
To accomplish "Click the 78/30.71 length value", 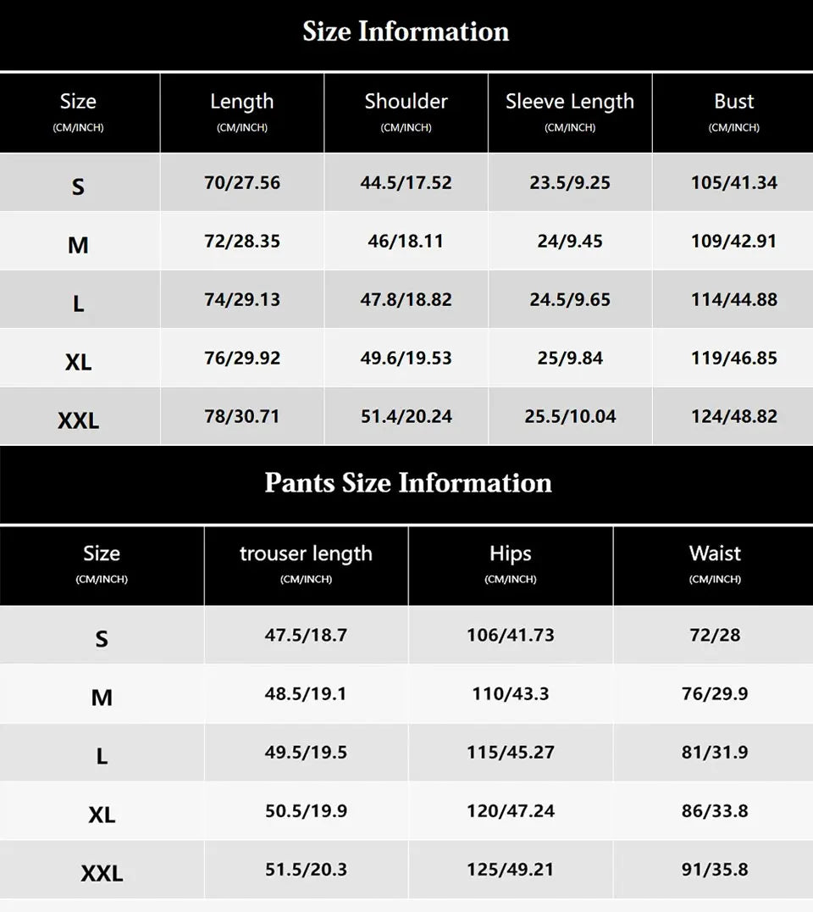I will tap(242, 417).
